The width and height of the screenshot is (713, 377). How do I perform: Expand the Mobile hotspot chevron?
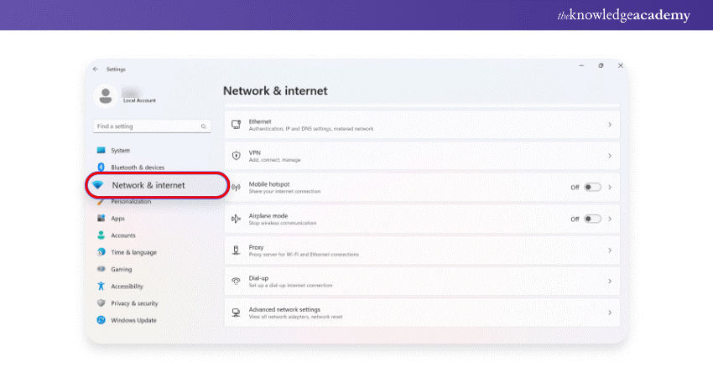[610, 187]
